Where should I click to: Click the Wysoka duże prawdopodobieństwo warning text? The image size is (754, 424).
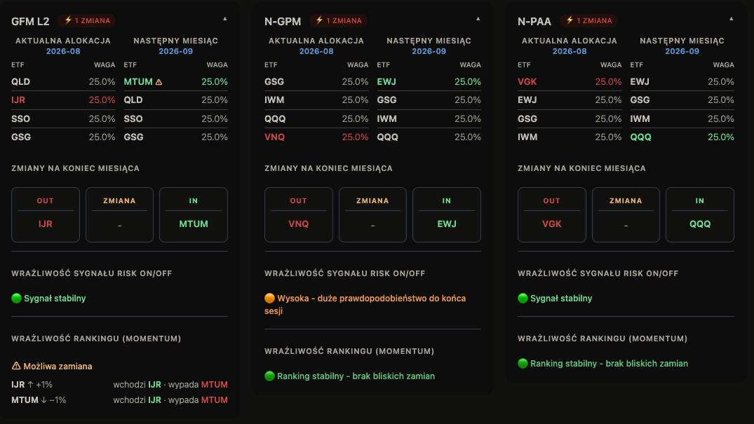pos(365,304)
